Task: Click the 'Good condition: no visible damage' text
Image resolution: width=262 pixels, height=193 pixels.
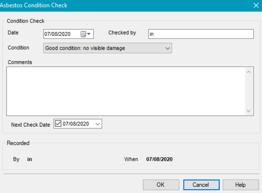Action: point(85,48)
